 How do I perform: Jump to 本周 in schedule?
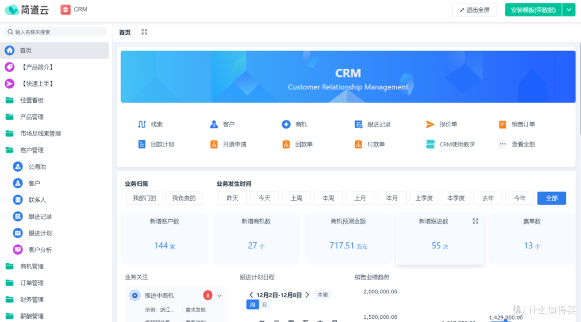[322, 295]
